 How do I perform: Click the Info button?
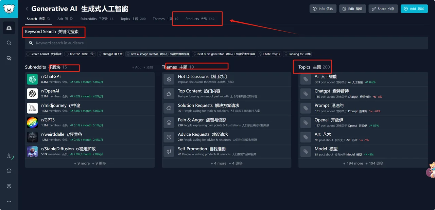323,9
